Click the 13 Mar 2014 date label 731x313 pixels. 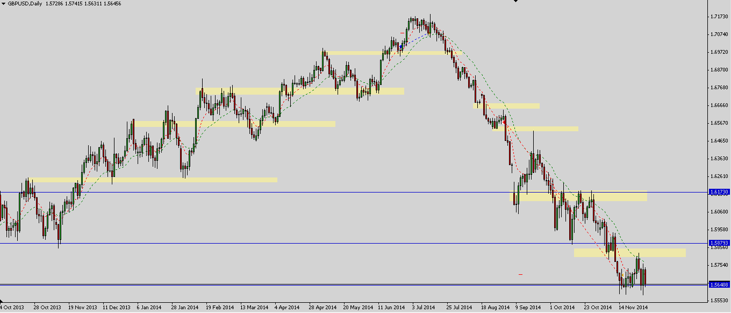[x=254, y=308]
